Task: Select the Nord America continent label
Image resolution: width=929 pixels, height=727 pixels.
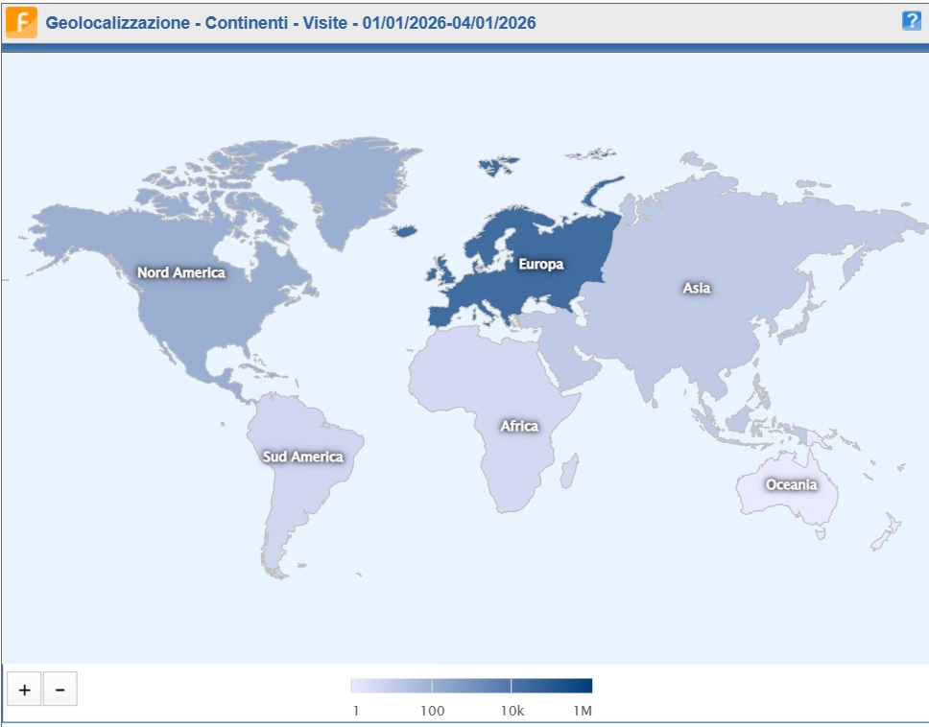Action: tap(180, 272)
